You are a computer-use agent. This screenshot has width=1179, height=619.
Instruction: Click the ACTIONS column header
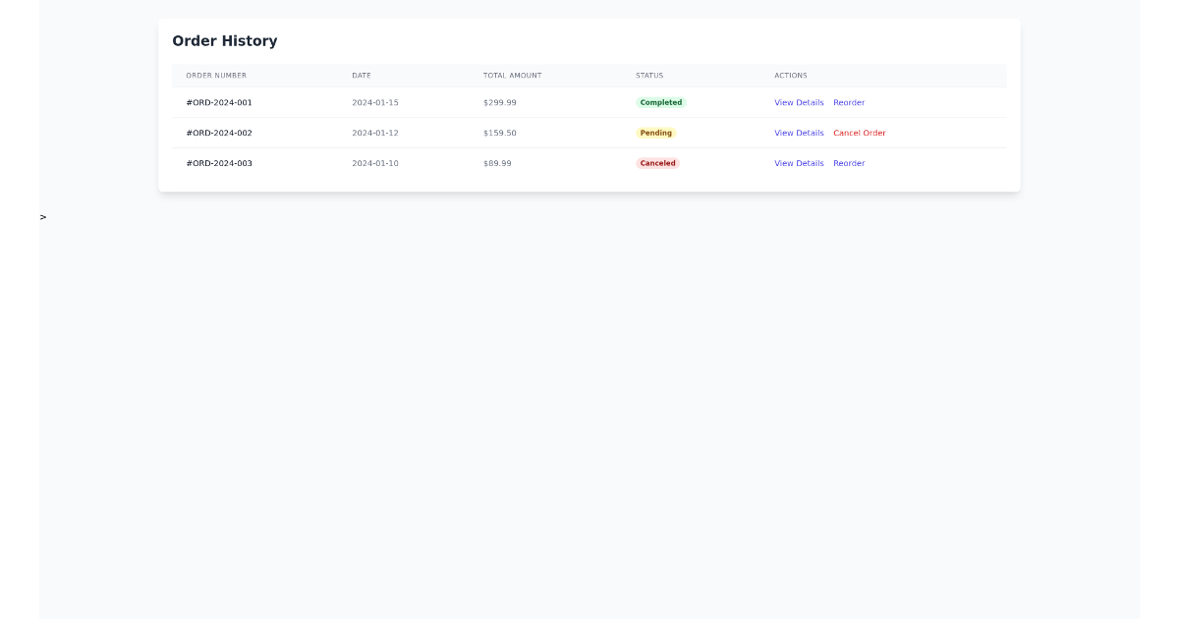[791, 76]
